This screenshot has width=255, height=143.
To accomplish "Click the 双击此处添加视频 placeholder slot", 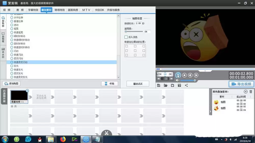I will click(x=41, y=97).
